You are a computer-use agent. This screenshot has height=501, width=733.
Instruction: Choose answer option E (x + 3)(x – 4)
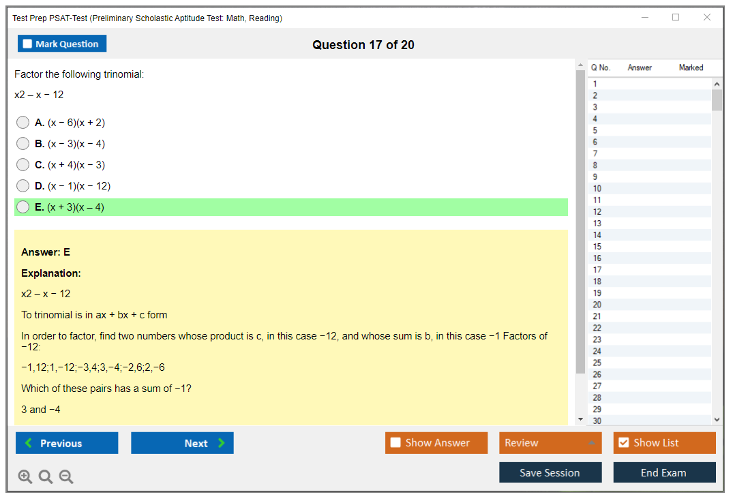coord(23,207)
